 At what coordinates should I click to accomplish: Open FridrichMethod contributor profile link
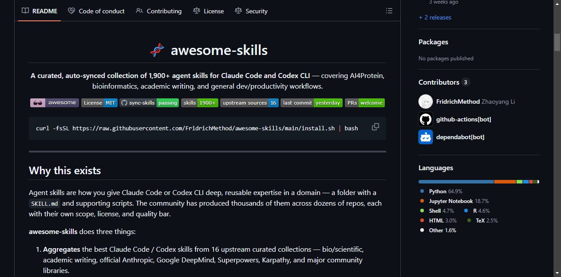tap(458, 101)
